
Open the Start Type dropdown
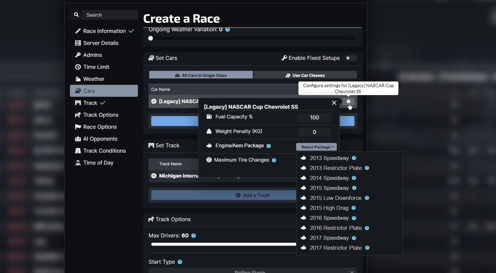click(x=253, y=271)
